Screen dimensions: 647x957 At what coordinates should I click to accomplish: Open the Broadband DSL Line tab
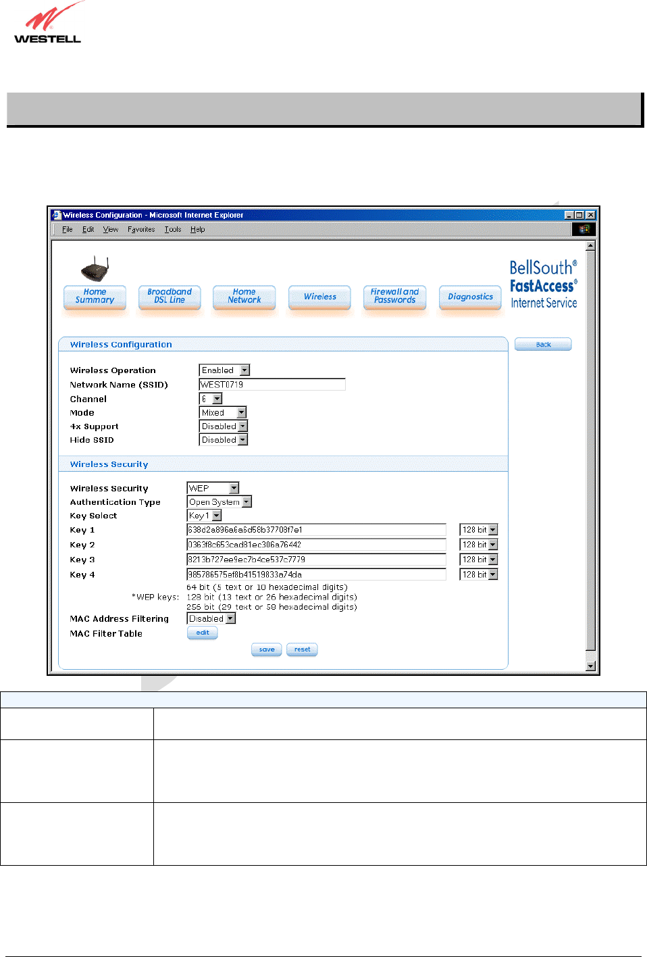point(170,296)
